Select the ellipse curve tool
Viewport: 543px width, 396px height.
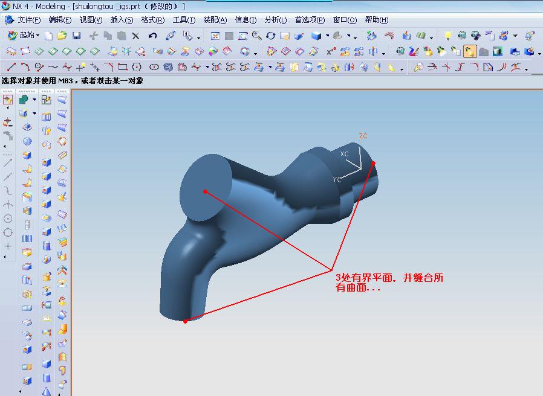coord(154,67)
